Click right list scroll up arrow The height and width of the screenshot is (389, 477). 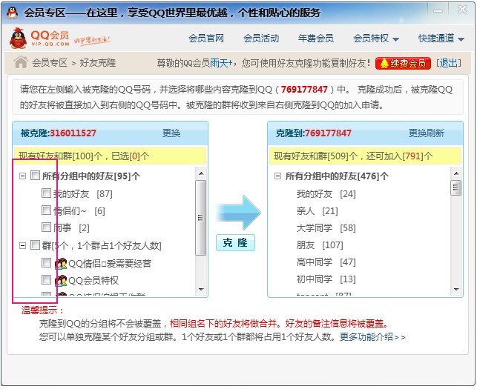click(455, 173)
